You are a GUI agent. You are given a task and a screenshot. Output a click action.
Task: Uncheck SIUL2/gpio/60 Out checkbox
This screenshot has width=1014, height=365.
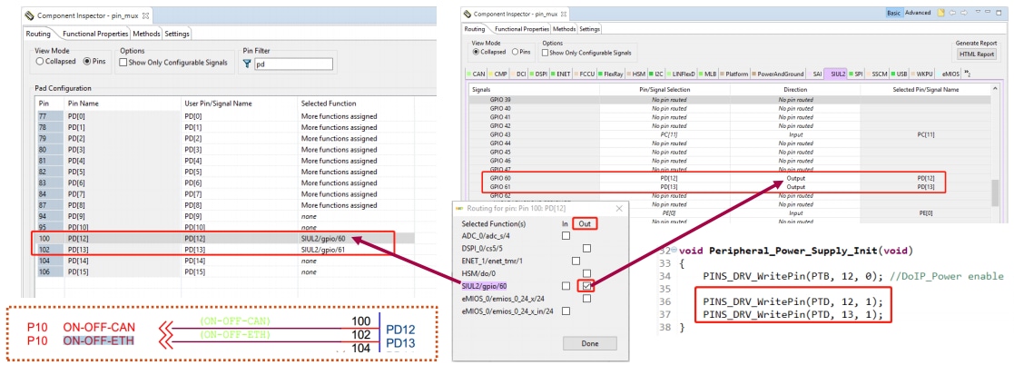(587, 286)
